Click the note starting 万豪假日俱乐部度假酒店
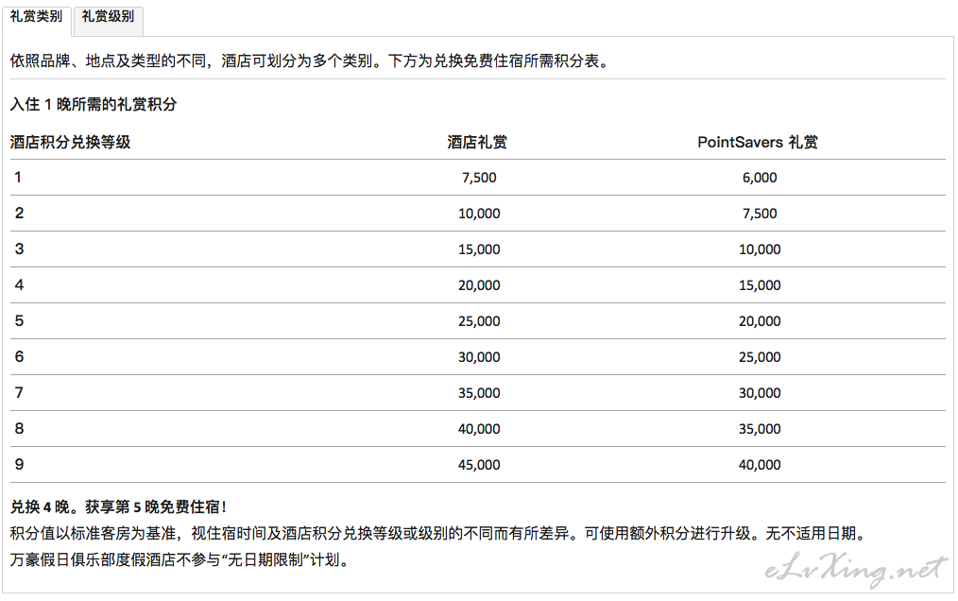Image resolution: width=958 pixels, height=601 pixels. click(180, 560)
